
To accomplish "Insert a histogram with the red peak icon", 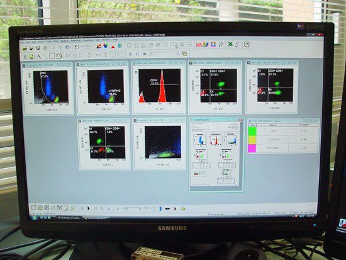I will point(113,46).
